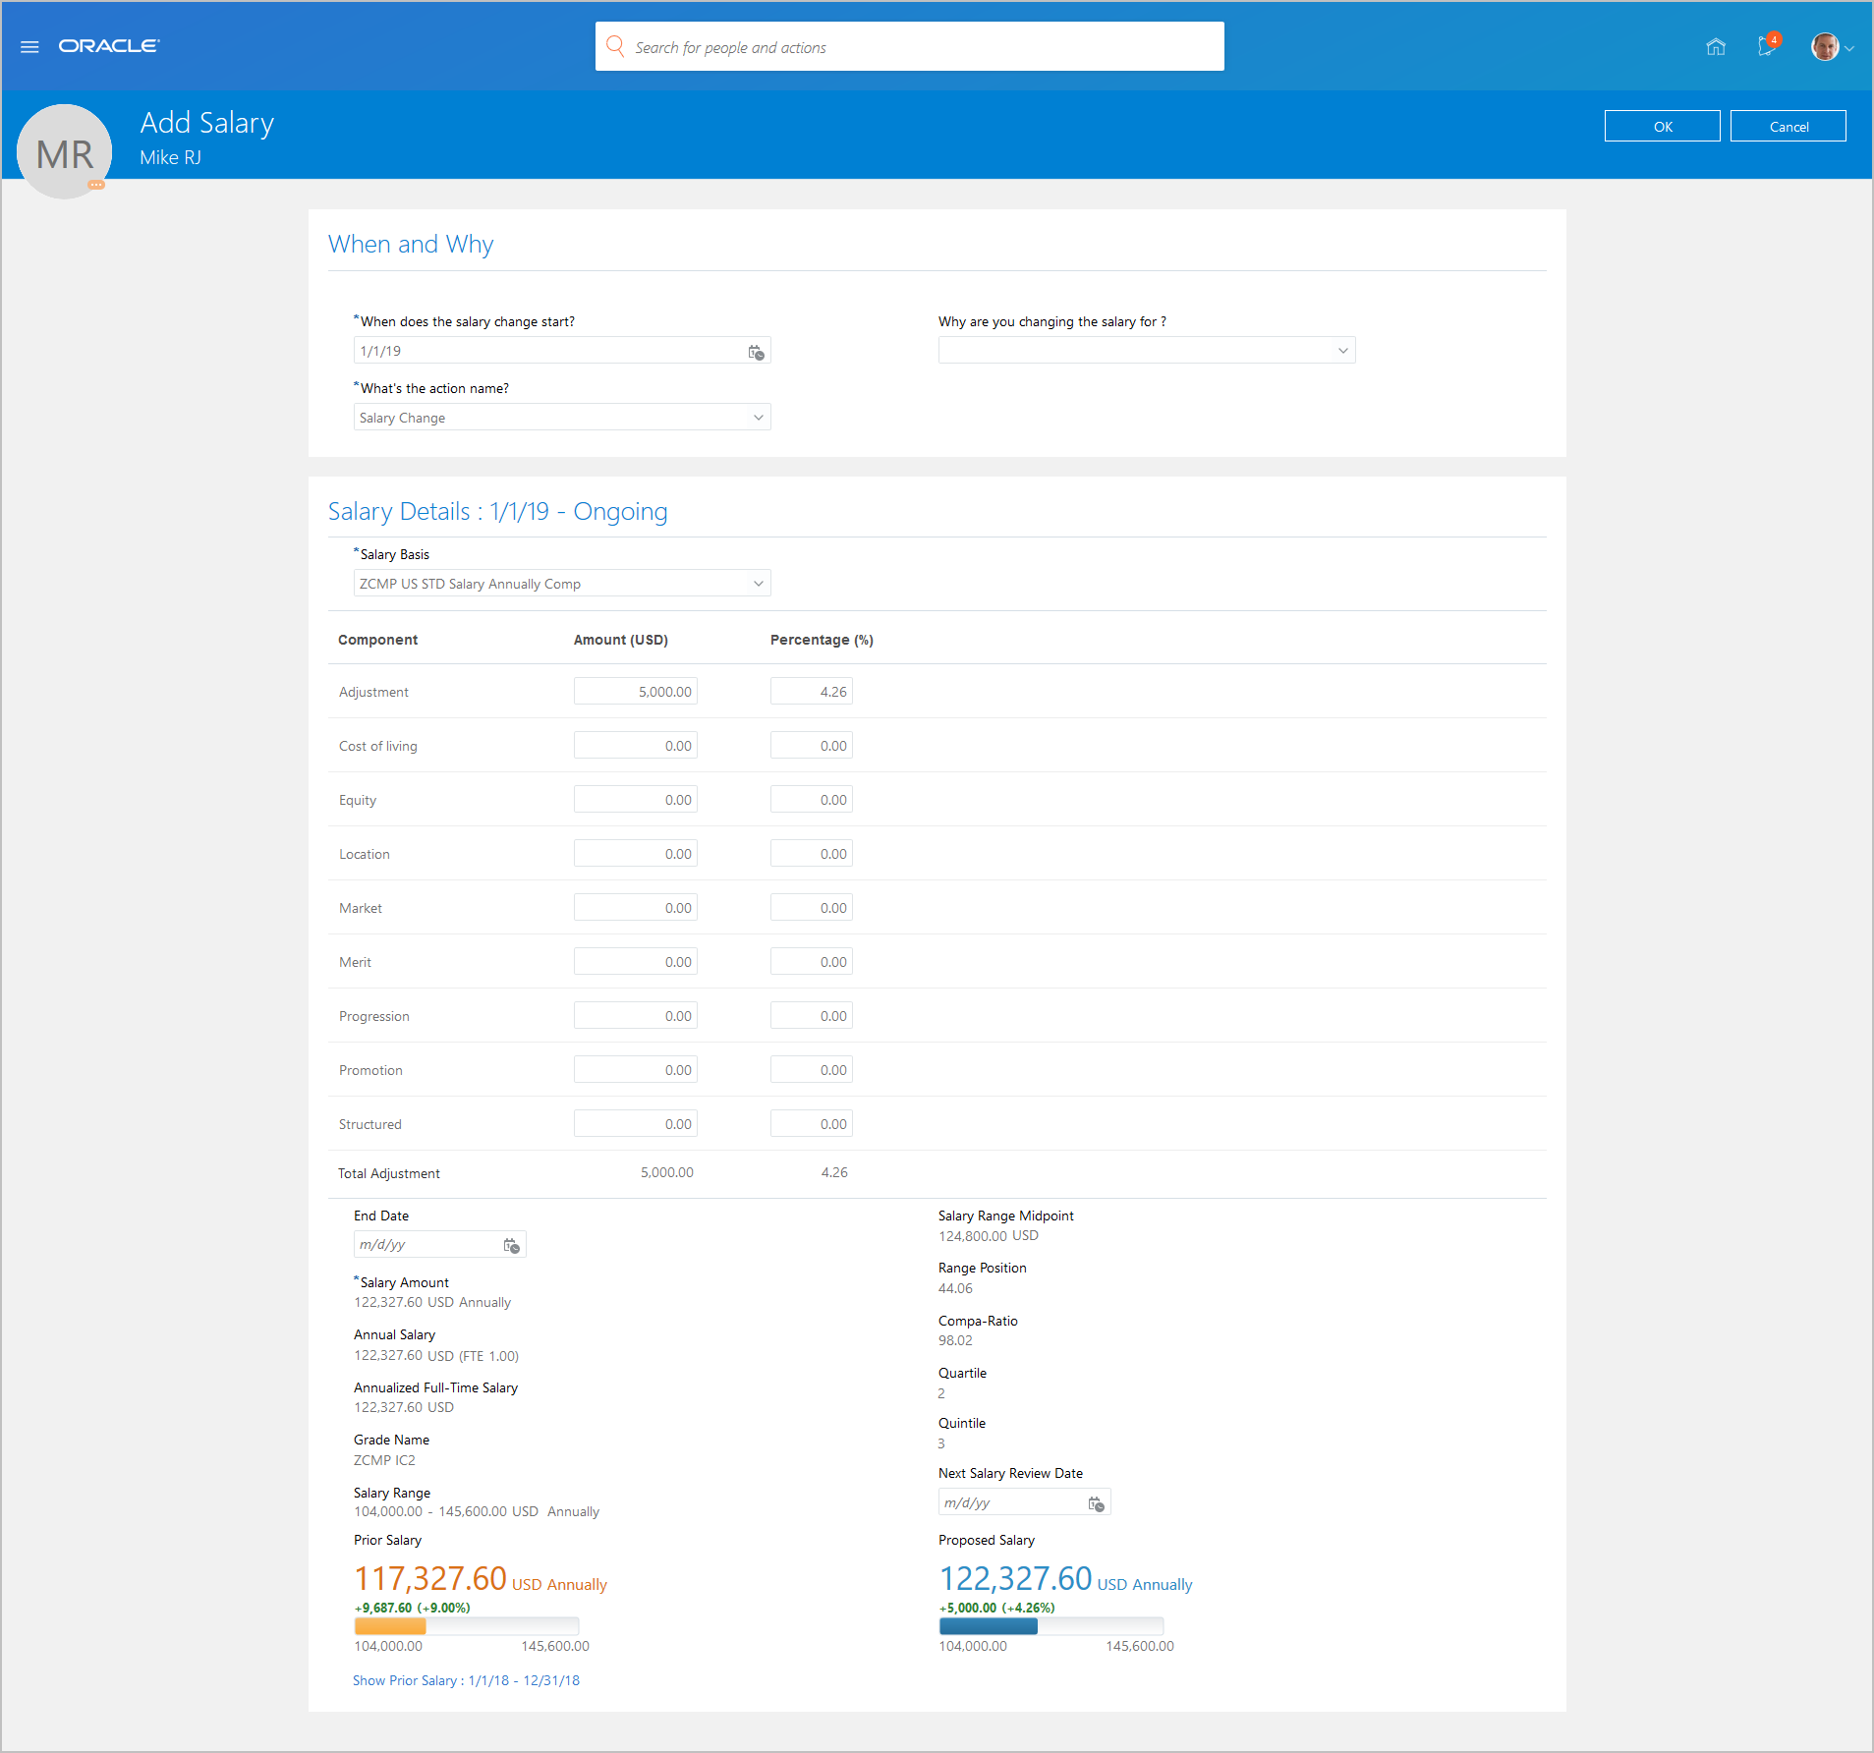Click the 'When and Why' section heading

click(x=411, y=245)
